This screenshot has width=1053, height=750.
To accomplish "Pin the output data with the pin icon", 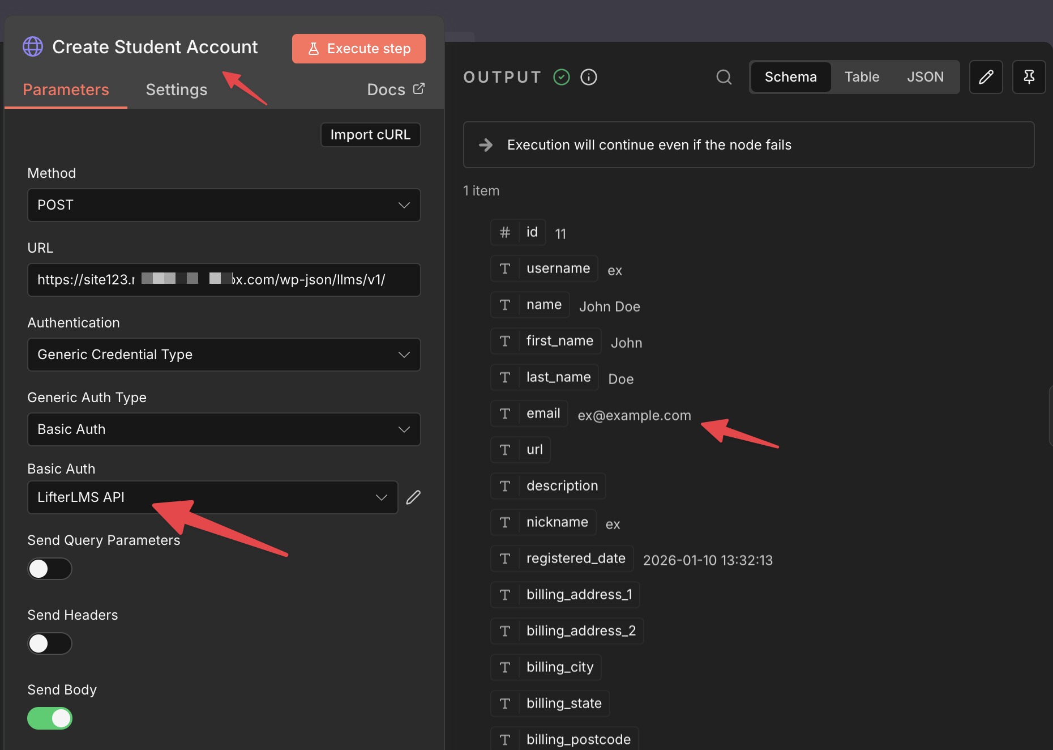I will 1029,77.
